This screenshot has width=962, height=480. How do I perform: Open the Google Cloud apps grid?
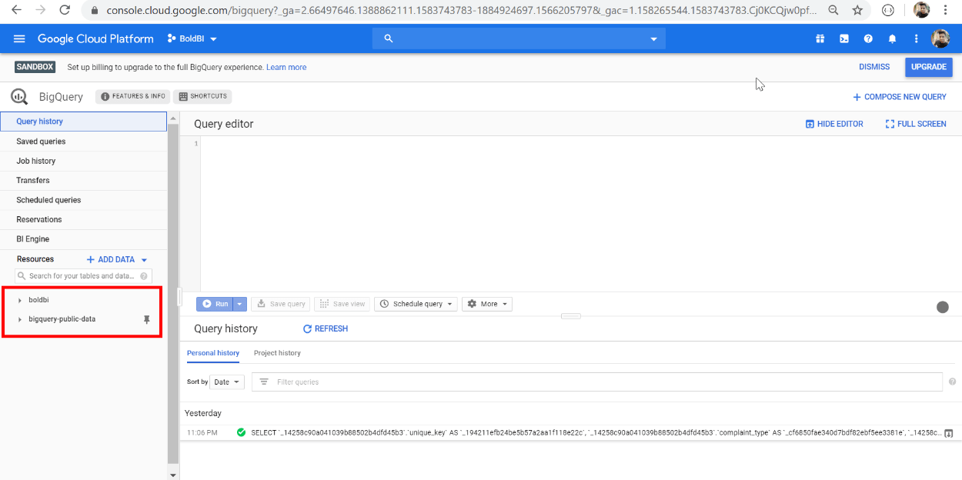click(x=820, y=38)
